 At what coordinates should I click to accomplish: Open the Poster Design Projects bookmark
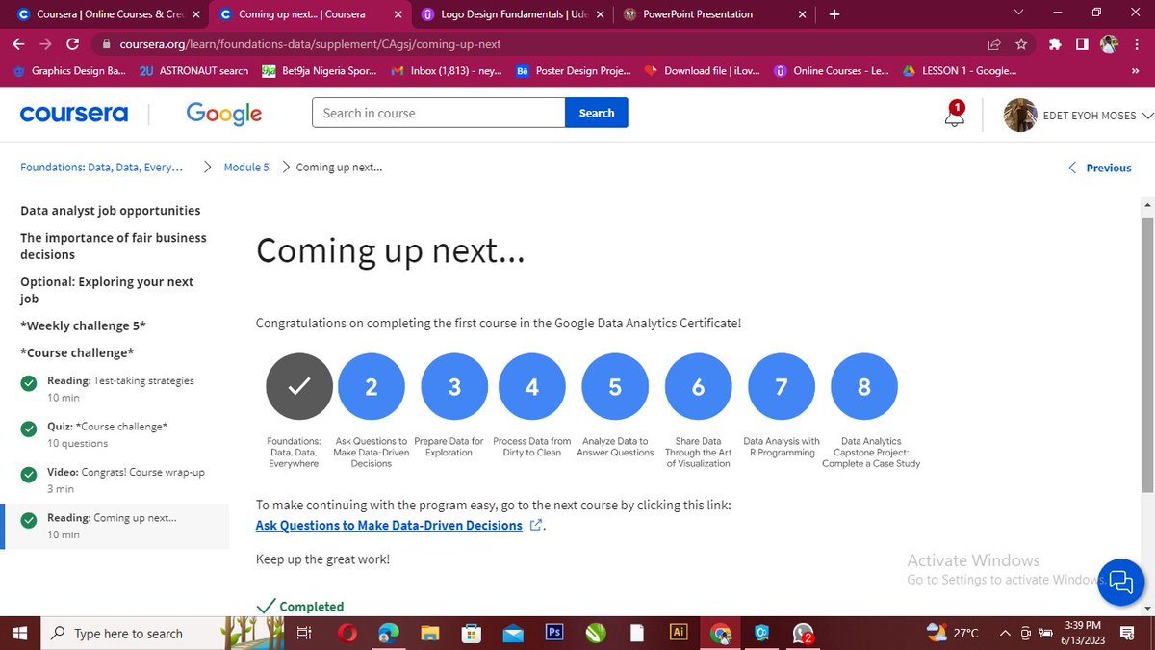tap(574, 70)
